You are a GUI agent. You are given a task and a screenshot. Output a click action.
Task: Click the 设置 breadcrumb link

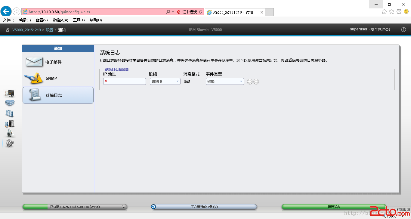coord(50,30)
